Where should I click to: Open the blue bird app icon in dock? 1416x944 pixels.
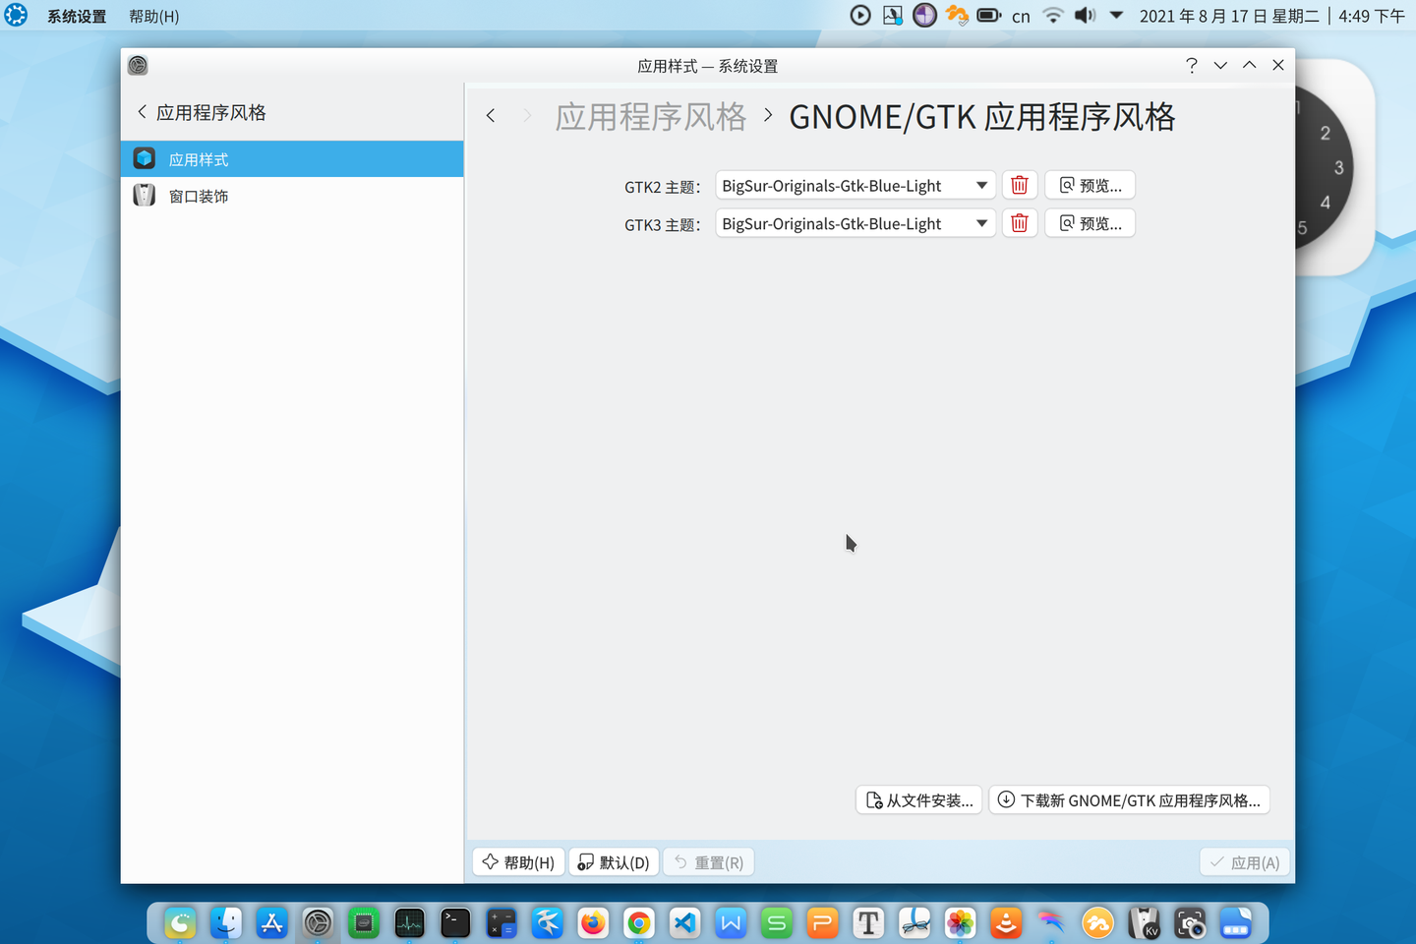(547, 922)
